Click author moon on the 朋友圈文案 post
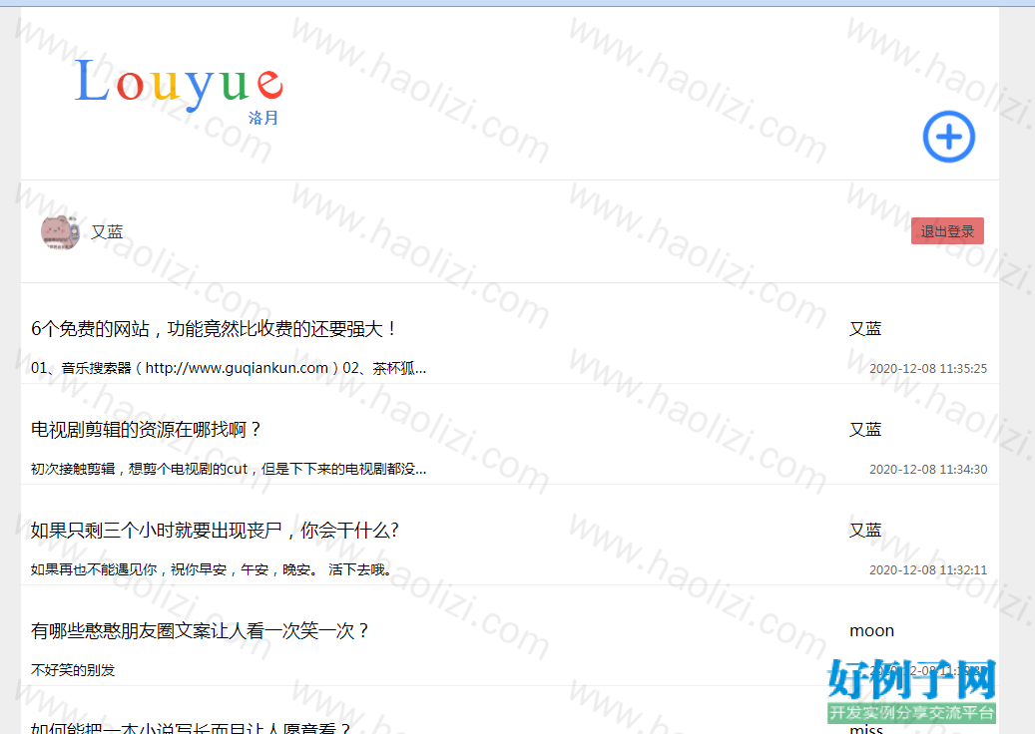This screenshot has height=734, width=1035. tap(871, 631)
